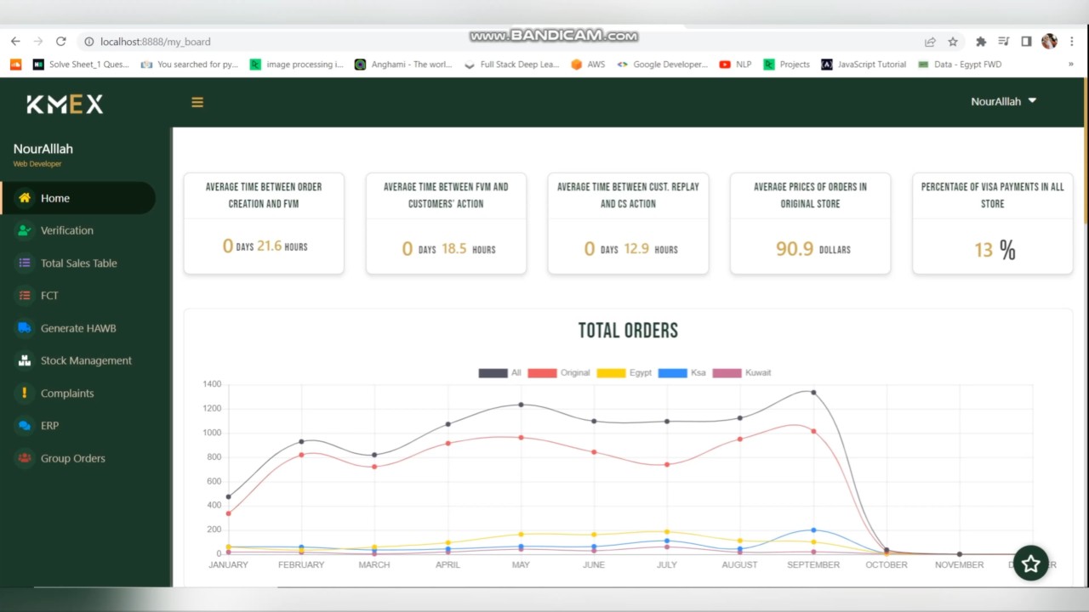Open Chrome extensions puzzle menu
The width and height of the screenshot is (1089, 612).
point(981,42)
